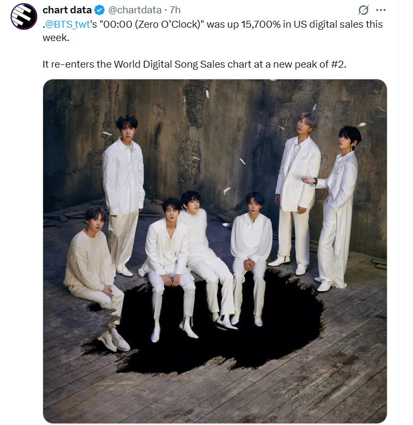
Task: Click the "00:00 (Zero O'Clock)" tweet text
Action: pos(152,24)
